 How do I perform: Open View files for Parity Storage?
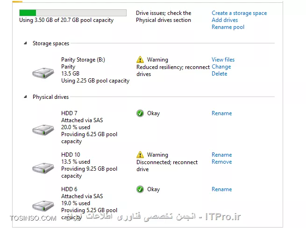point(223,60)
